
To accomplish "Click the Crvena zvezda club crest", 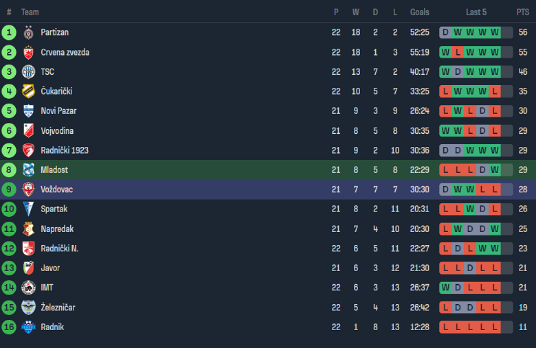I will pos(28,52).
